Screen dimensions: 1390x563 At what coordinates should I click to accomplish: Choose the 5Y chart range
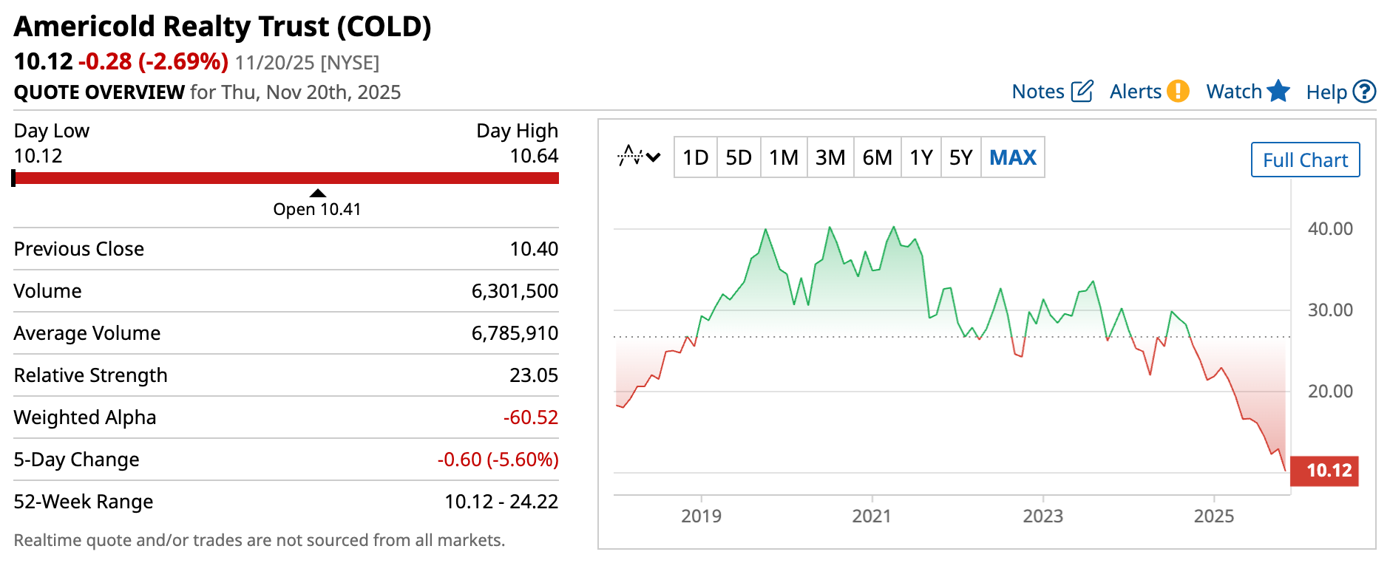pos(960,157)
